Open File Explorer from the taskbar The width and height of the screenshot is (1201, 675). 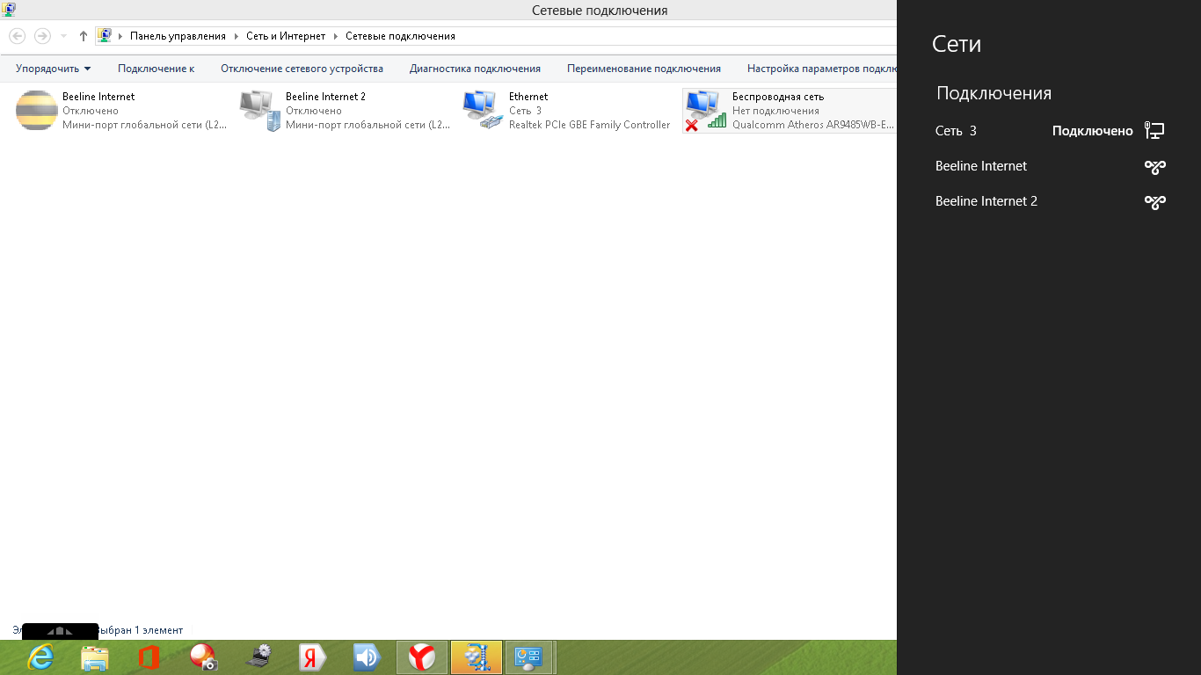coord(95,657)
